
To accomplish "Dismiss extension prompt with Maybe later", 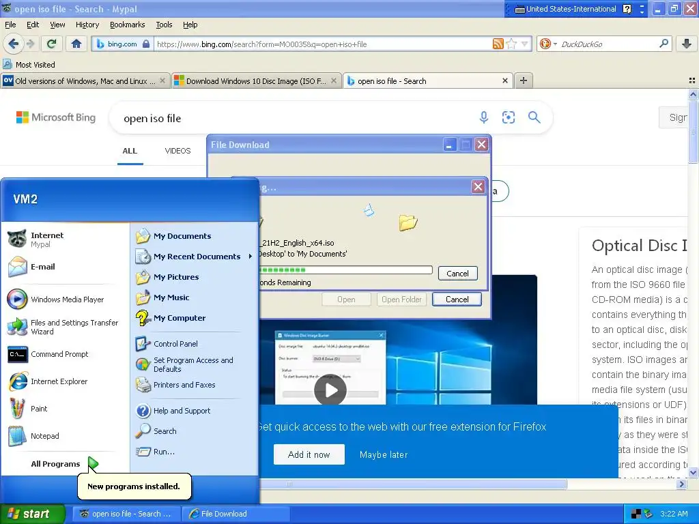I will [384, 454].
